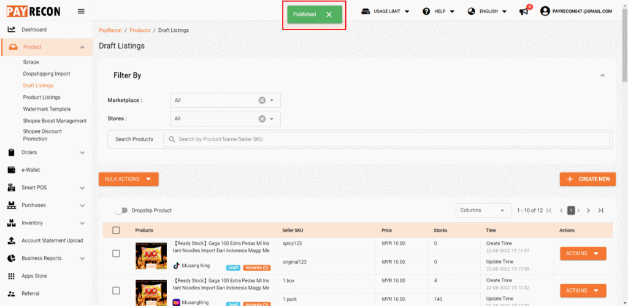Screen dimensions: 628x306
Task: Open Actions for the 1 box product
Action: (583, 291)
